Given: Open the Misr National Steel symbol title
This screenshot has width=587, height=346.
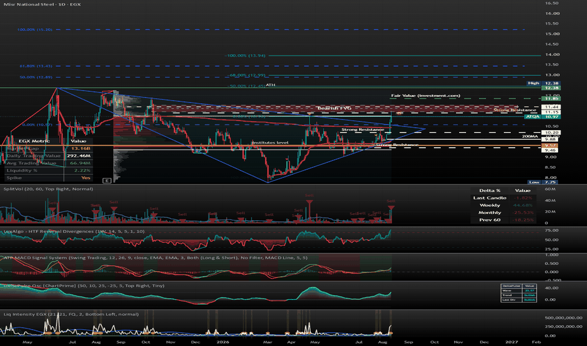Looking at the screenshot, I should point(42,4).
